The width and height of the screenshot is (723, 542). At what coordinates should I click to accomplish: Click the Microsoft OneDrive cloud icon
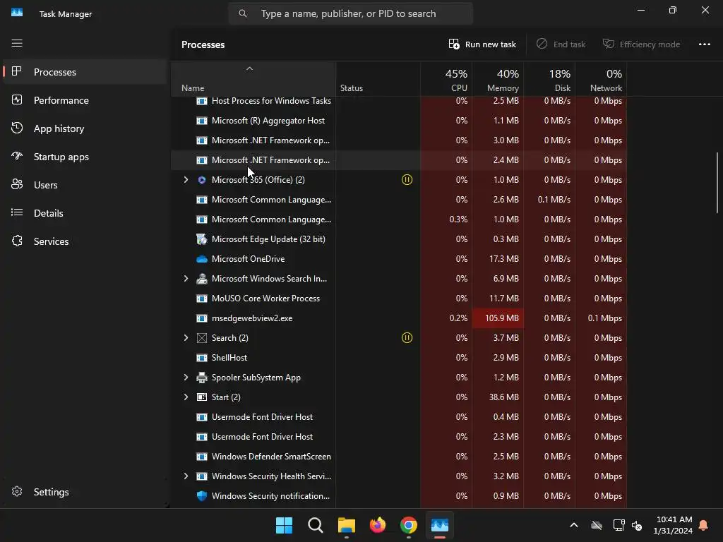click(x=201, y=259)
